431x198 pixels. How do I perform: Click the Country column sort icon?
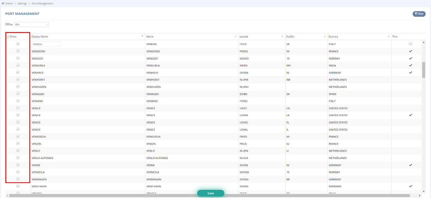(388, 36)
